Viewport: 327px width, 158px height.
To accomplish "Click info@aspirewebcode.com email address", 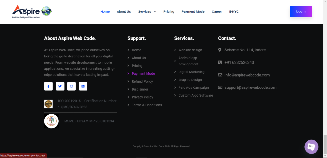I will coord(247,75).
